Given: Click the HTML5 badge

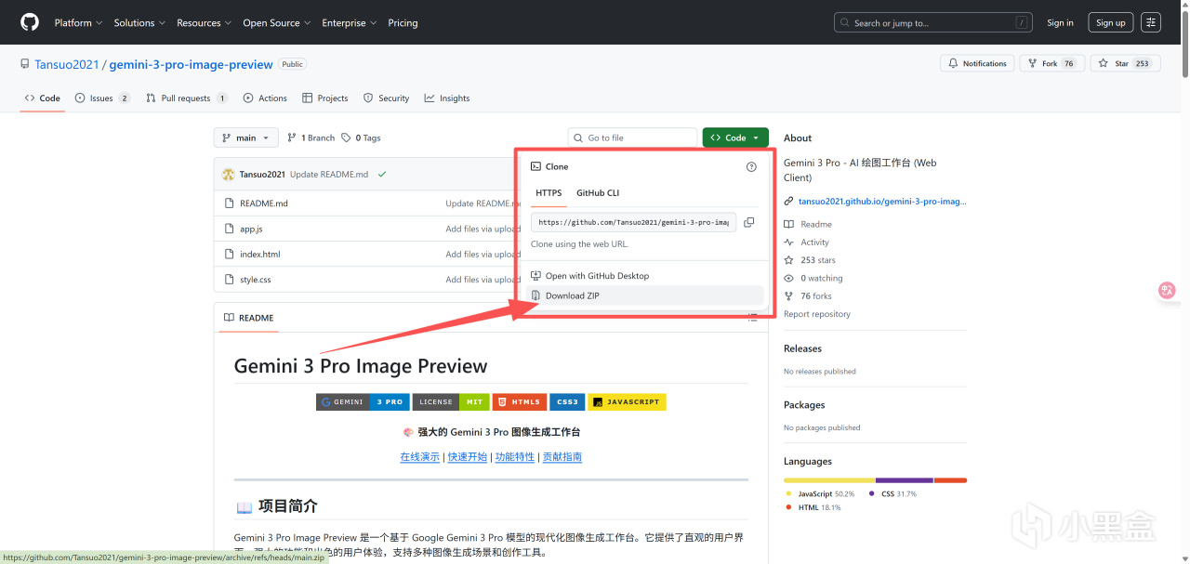Looking at the screenshot, I should coord(519,402).
